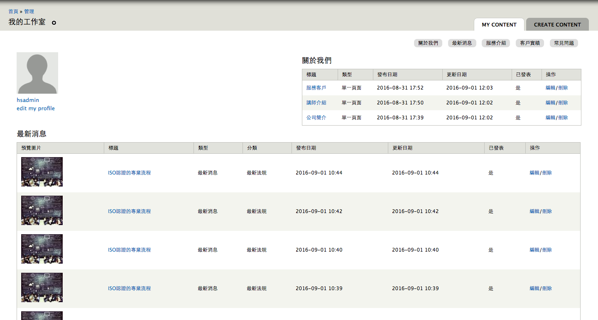Open ISO認證的專業流程 published at 10:42
Viewport: 598px width, 320px height.
coord(130,211)
